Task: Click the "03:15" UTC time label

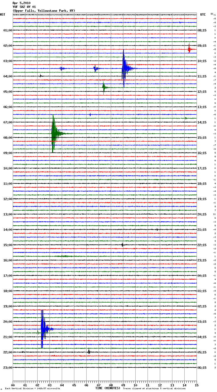Action: pyautogui.click(x=202, y=322)
